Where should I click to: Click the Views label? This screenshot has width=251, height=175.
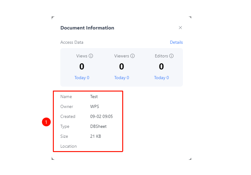click(81, 56)
